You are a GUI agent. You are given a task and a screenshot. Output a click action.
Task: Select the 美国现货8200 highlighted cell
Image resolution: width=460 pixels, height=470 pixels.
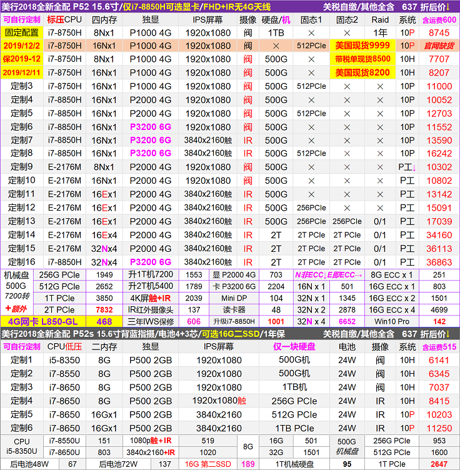point(362,72)
